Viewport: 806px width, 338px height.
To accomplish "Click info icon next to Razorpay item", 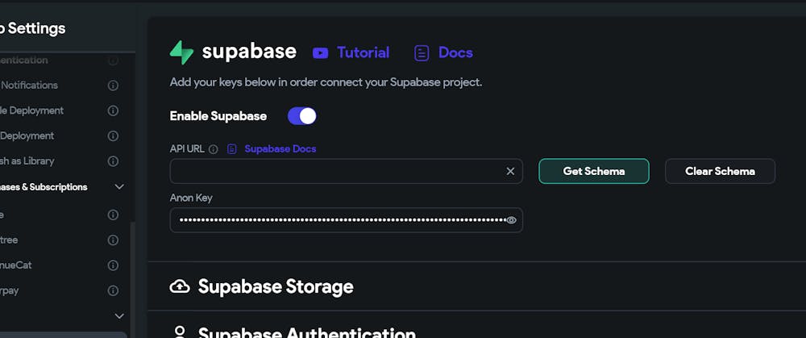I will (x=113, y=290).
